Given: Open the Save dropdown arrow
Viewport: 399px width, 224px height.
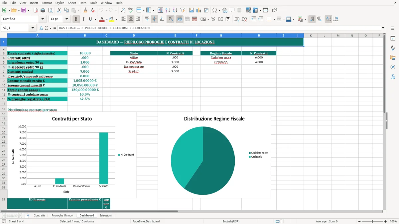Looking at the screenshot, I should coord(29,10).
